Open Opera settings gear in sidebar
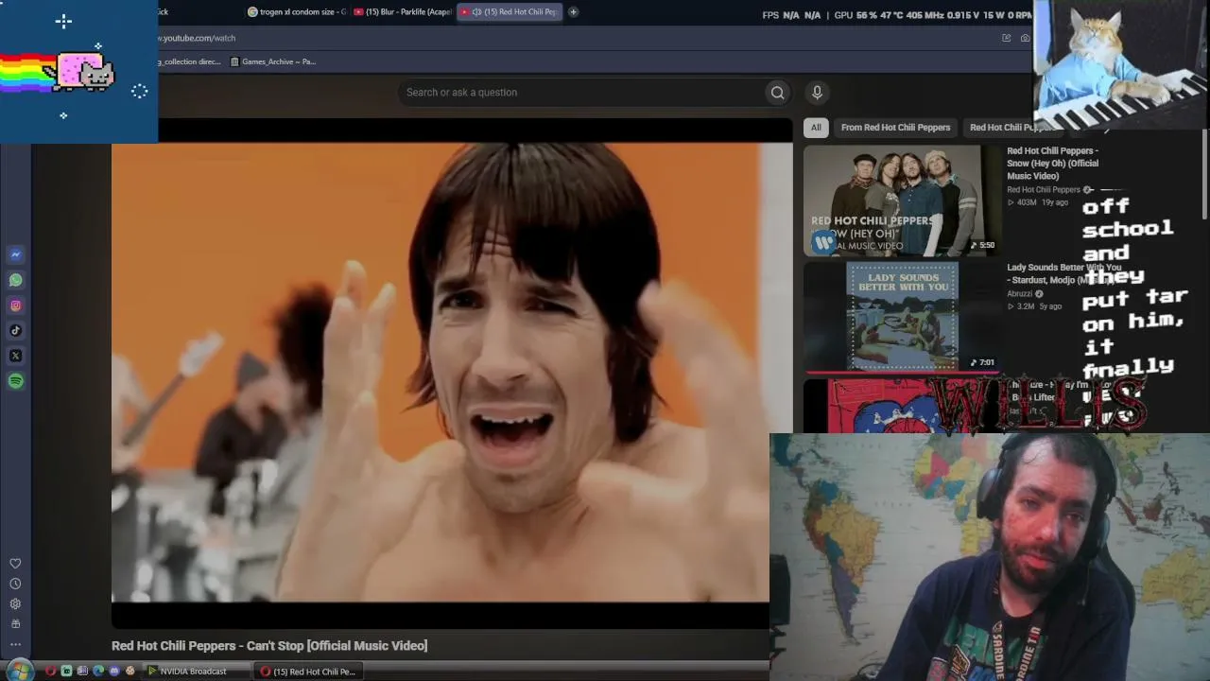The image size is (1210, 681). pyautogui.click(x=15, y=603)
